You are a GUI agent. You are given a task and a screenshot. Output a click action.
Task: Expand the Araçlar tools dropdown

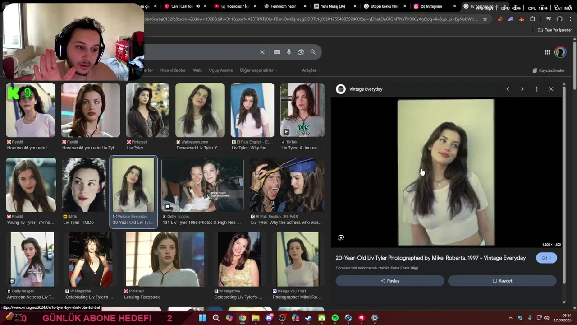click(x=311, y=70)
